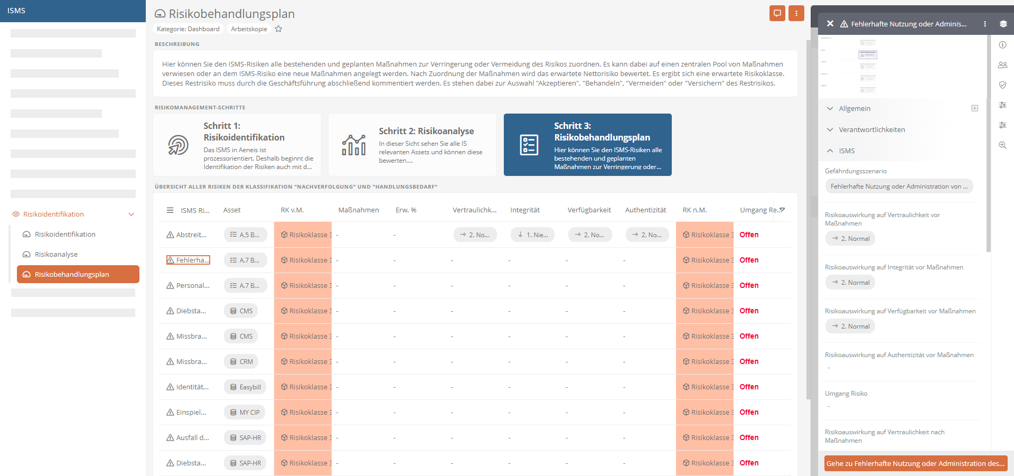This screenshot has height=476, width=1014.
Task: Click the Kategorie: Dashboard tag
Action: coord(188,29)
